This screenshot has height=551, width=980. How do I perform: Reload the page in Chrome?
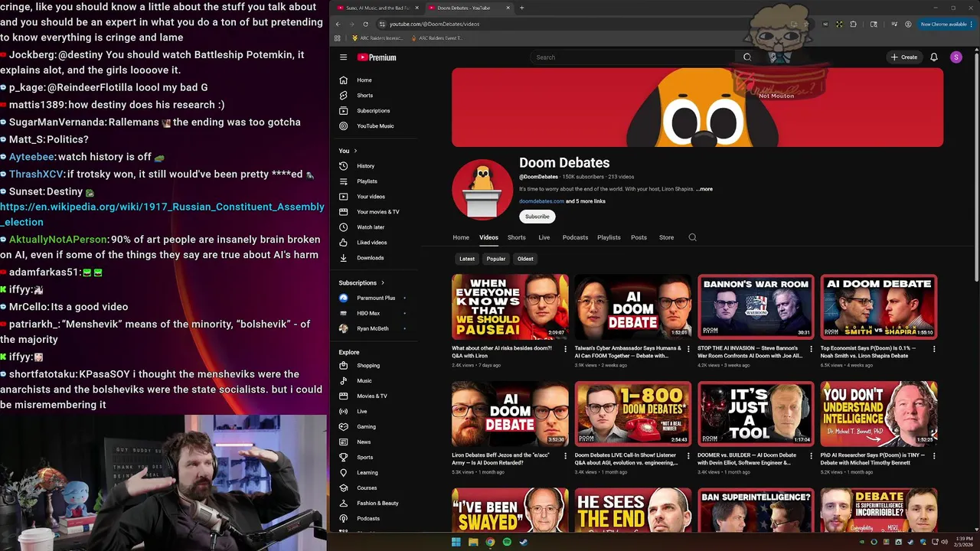pos(365,24)
